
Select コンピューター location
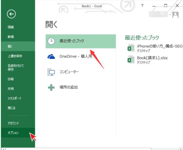coord(81,72)
